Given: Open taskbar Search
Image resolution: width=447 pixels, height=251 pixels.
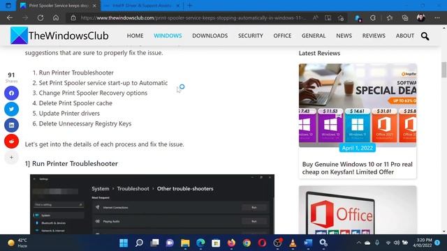Looking at the screenshot, I should (x=139, y=243).
